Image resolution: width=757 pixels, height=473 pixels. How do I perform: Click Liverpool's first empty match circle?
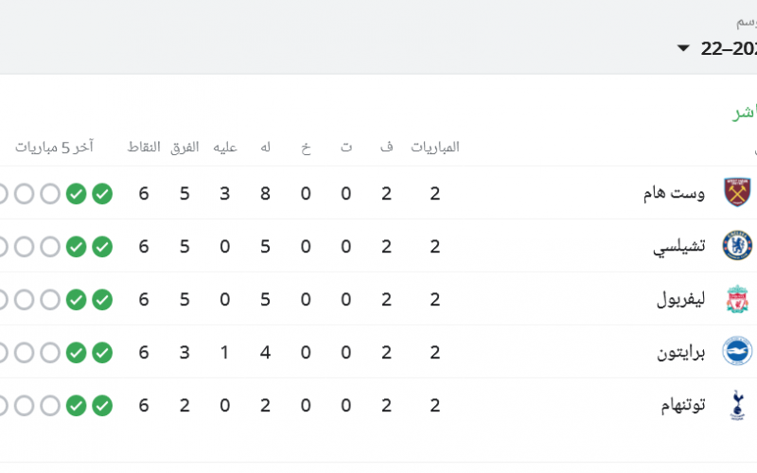click(50, 300)
